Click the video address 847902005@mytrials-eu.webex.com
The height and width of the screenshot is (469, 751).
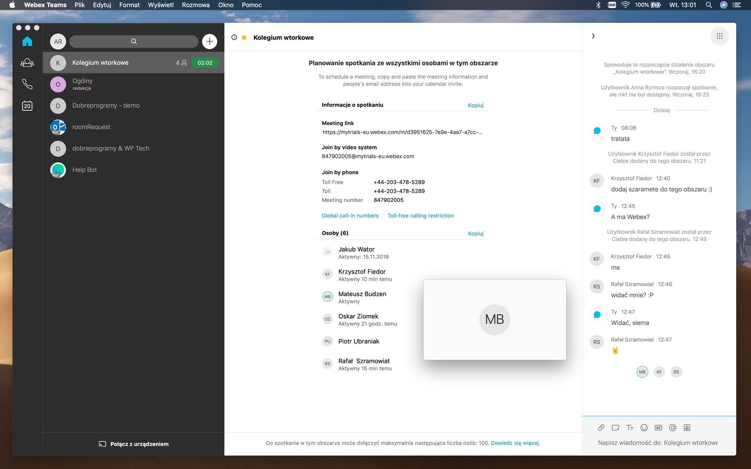368,156
